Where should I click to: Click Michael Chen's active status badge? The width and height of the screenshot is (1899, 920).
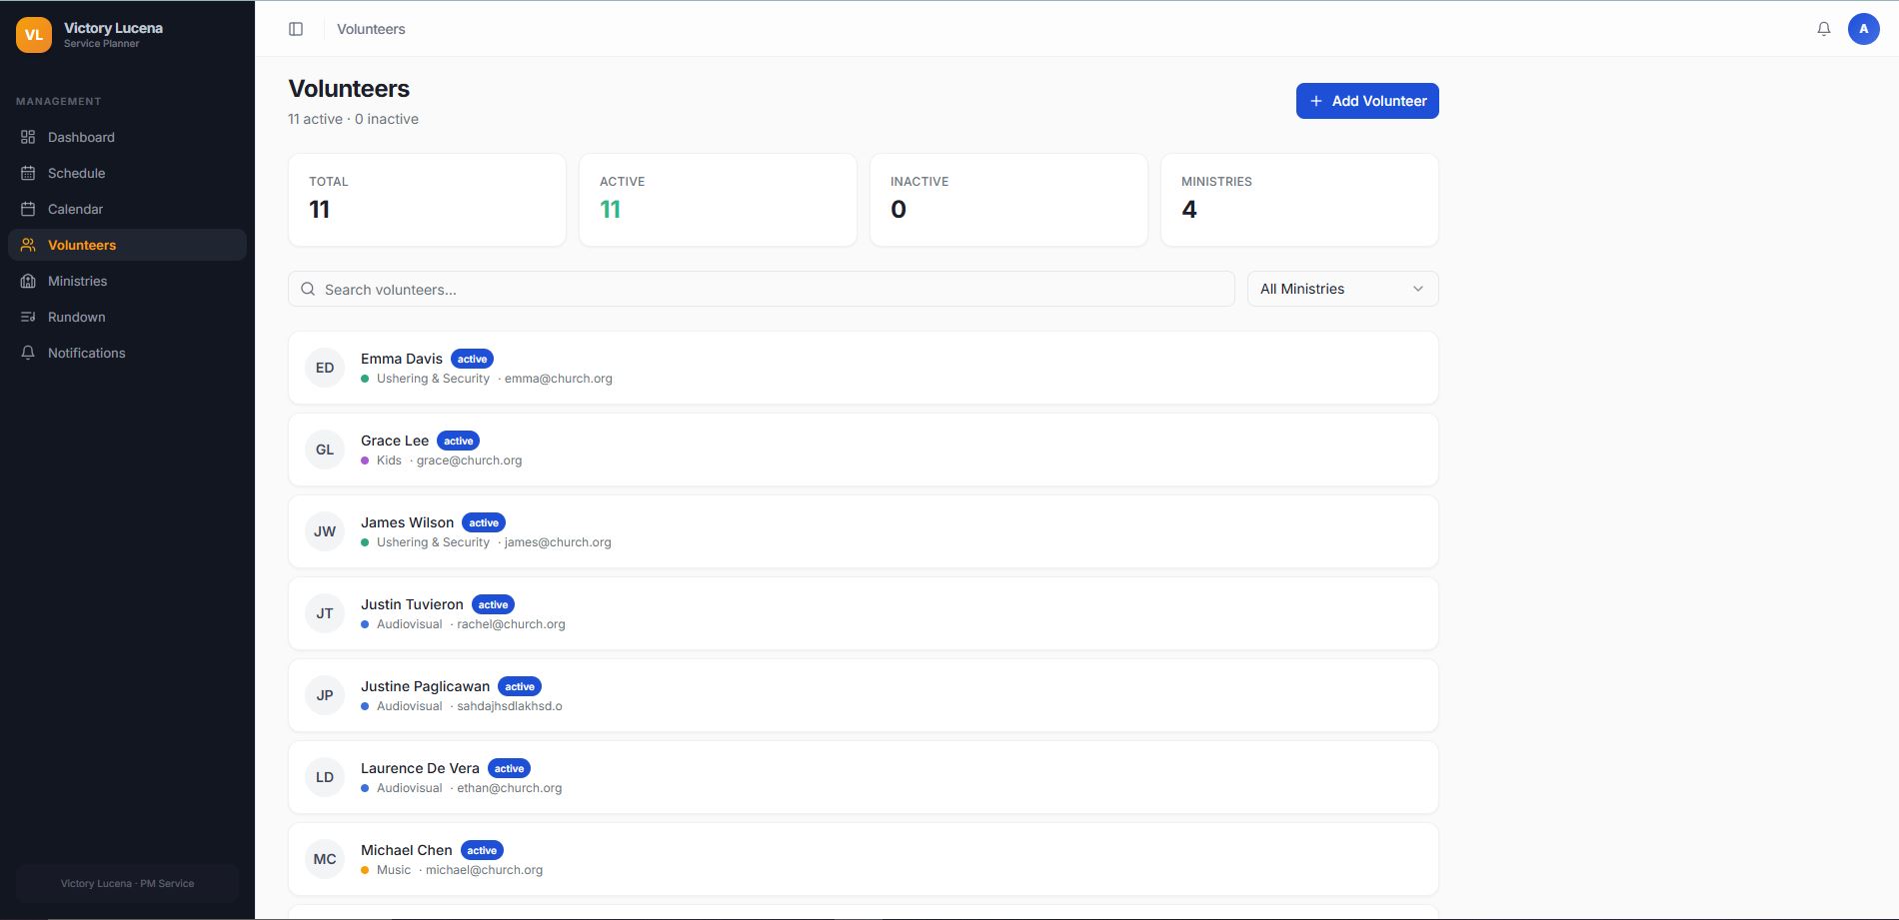tap(482, 850)
